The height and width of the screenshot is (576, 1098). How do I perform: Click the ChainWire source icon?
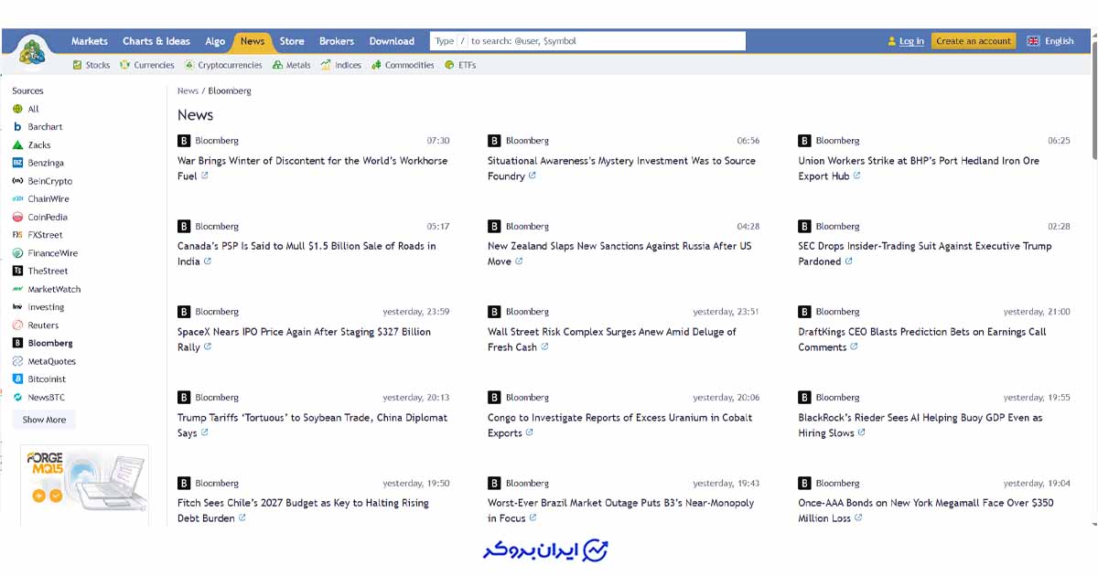pos(17,199)
